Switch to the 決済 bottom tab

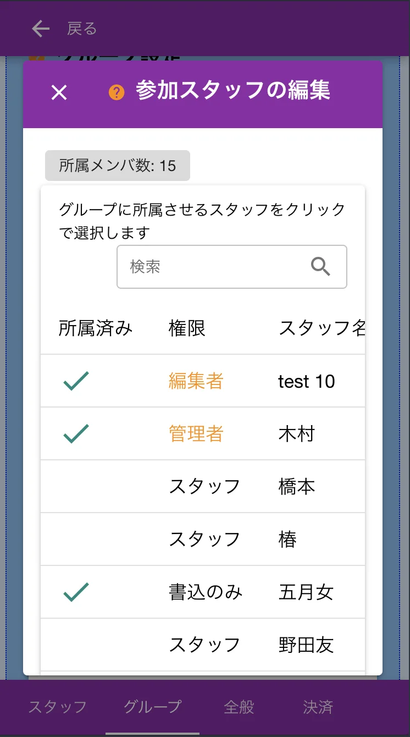[318, 707]
